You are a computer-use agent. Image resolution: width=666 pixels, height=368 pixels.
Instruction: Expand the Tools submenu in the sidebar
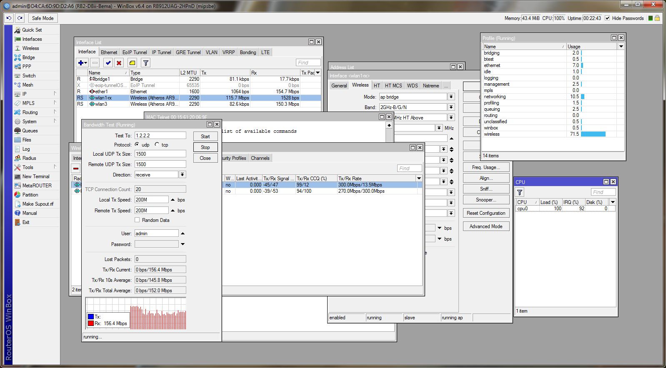coord(55,167)
